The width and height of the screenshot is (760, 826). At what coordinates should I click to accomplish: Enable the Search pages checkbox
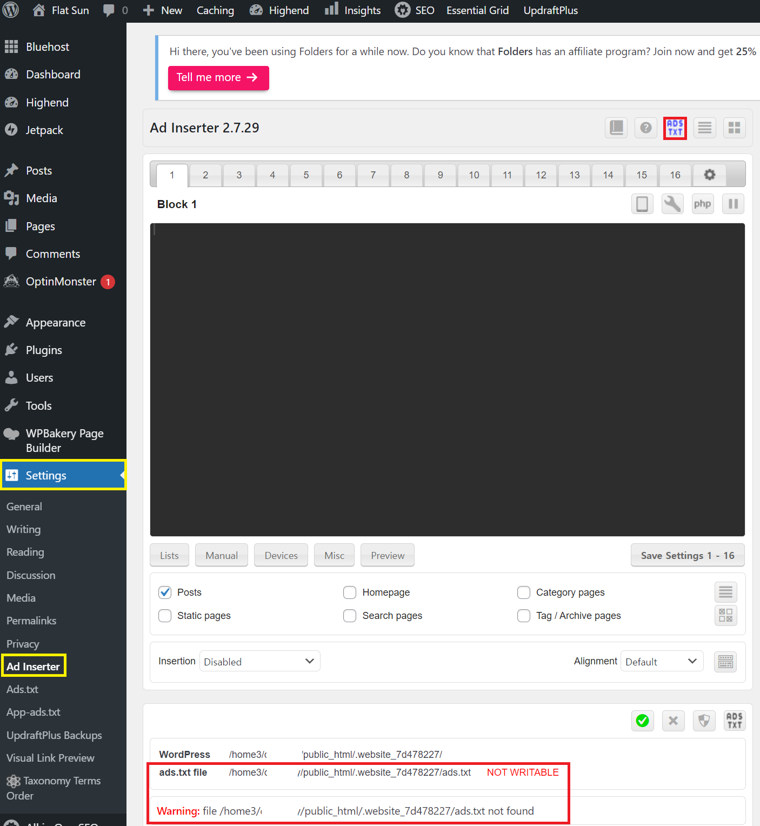(x=350, y=616)
